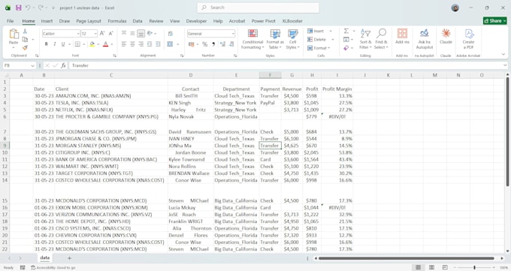The height and width of the screenshot is (271, 511).
Task: Click the Center alignment icon
Action: 132,44
